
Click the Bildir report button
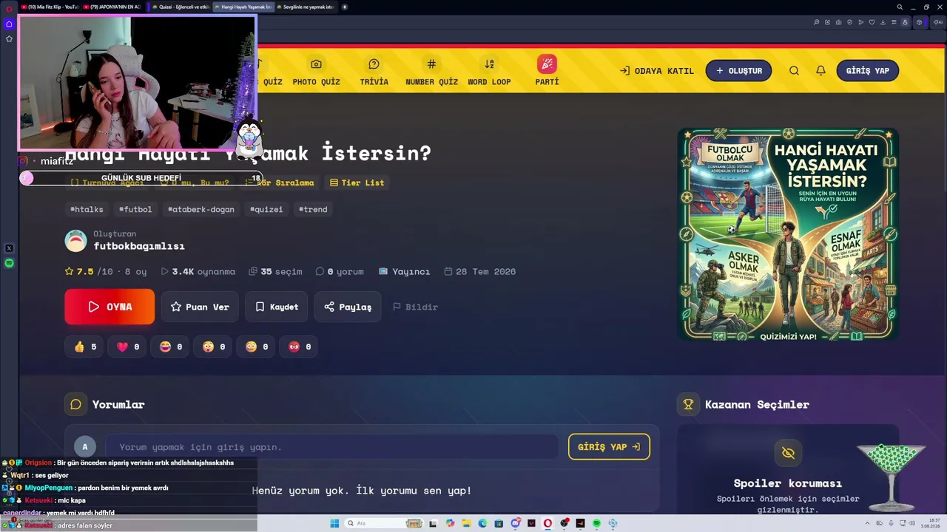point(415,307)
